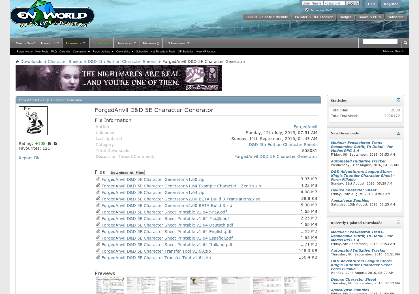Open the Messages tab
The image size is (419, 294).
pyautogui.click(x=151, y=43)
